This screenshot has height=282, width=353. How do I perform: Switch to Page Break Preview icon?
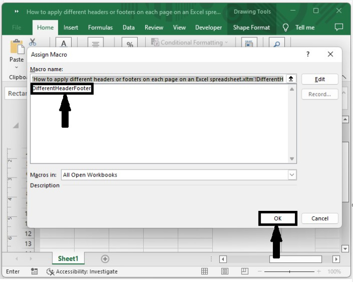click(245, 271)
